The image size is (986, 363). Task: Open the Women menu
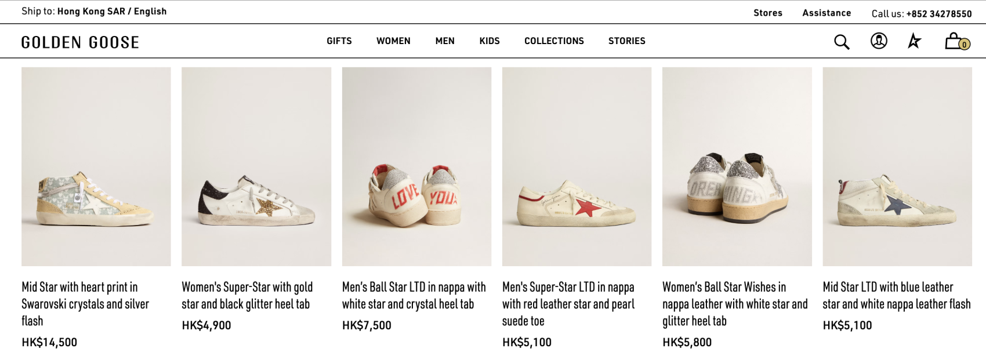(x=393, y=41)
